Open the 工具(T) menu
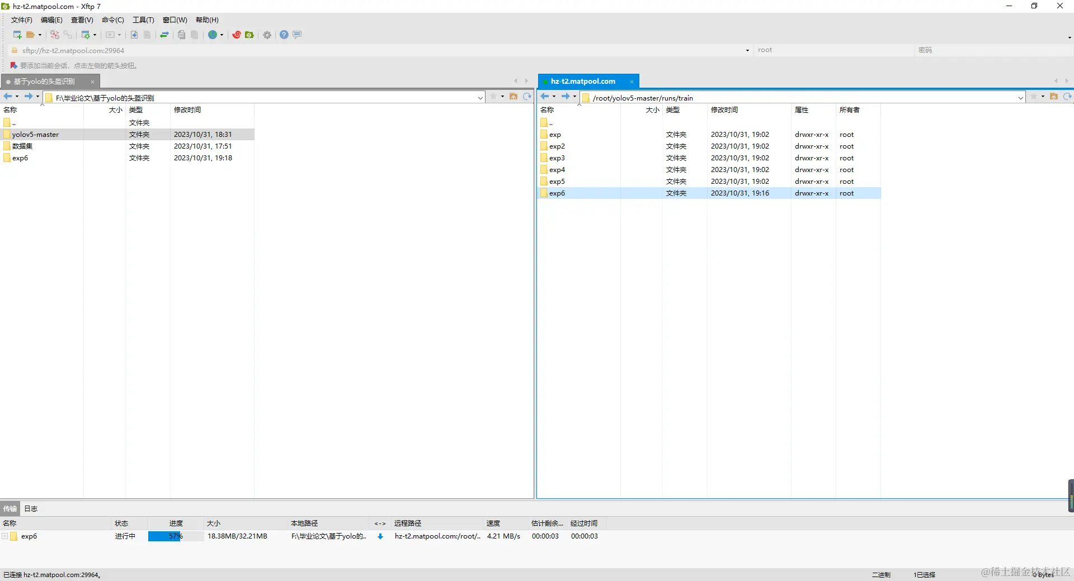 tap(143, 20)
